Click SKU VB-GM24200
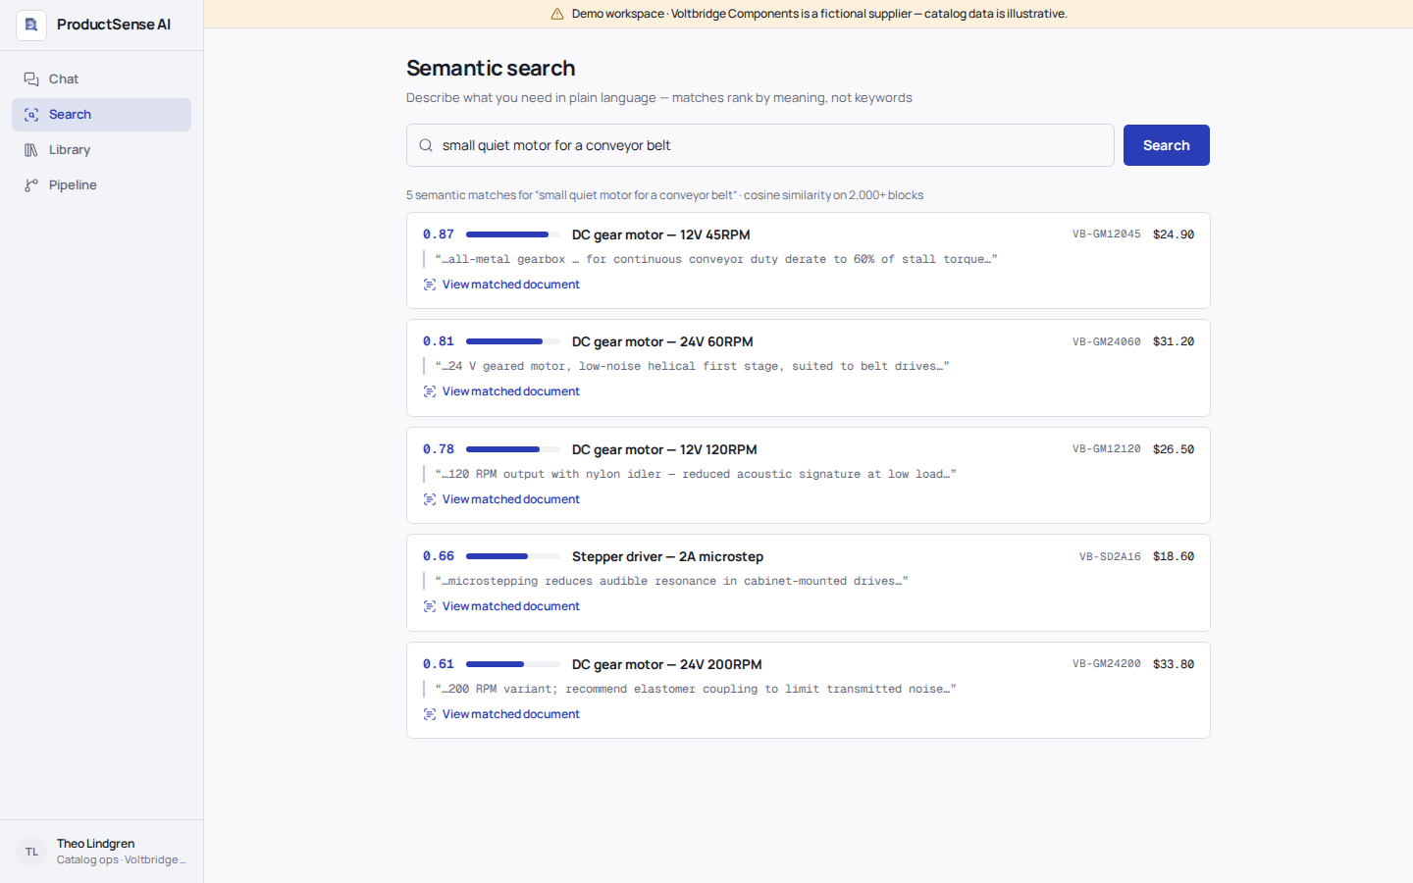The image size is (1413, 883). click(1107, 664)
